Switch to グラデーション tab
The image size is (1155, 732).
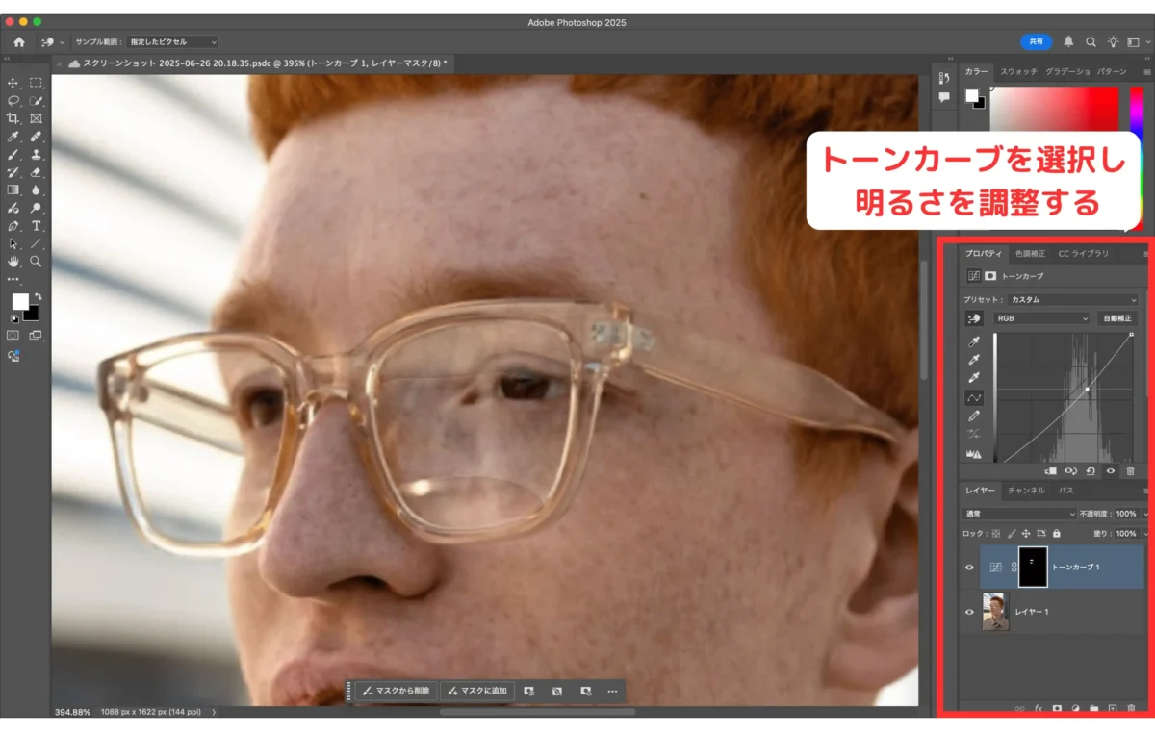click(1067, 72)
